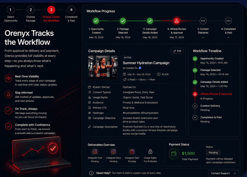The width and height of the screenshot is (247, 177).
Task: Select step 1 Select Opportunity circle
Action: pyautogui.click(x=10, y=10)
